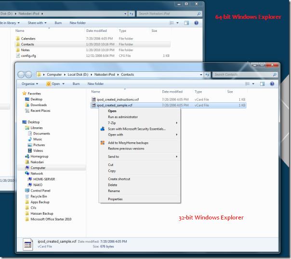
Task: Click the Back arrow in the Contacts window
Action: tap(21, 75)
